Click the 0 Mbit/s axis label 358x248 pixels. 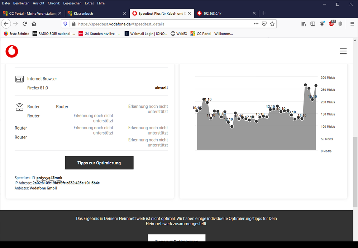click(326, 151)
